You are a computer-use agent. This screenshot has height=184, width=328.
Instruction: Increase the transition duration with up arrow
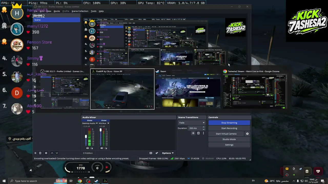[204, 127]
